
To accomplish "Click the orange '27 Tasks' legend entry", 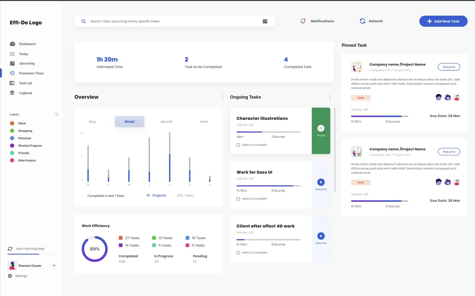I will [129, 238].
